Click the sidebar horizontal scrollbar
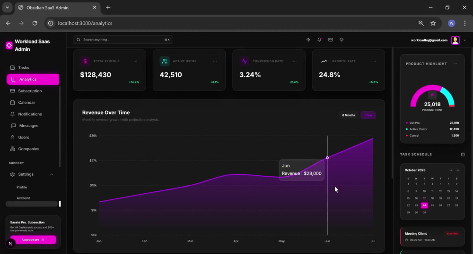This screenshot has height=254, width=473. pyautogui.click(x=32, y=204)
